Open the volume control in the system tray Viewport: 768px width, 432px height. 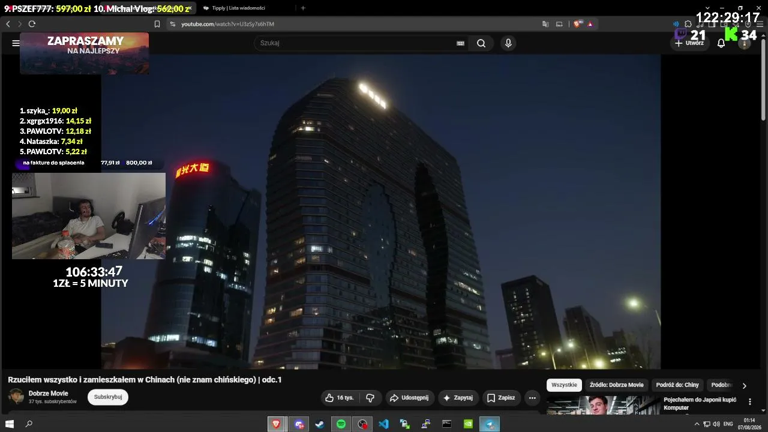click(716, 424)
